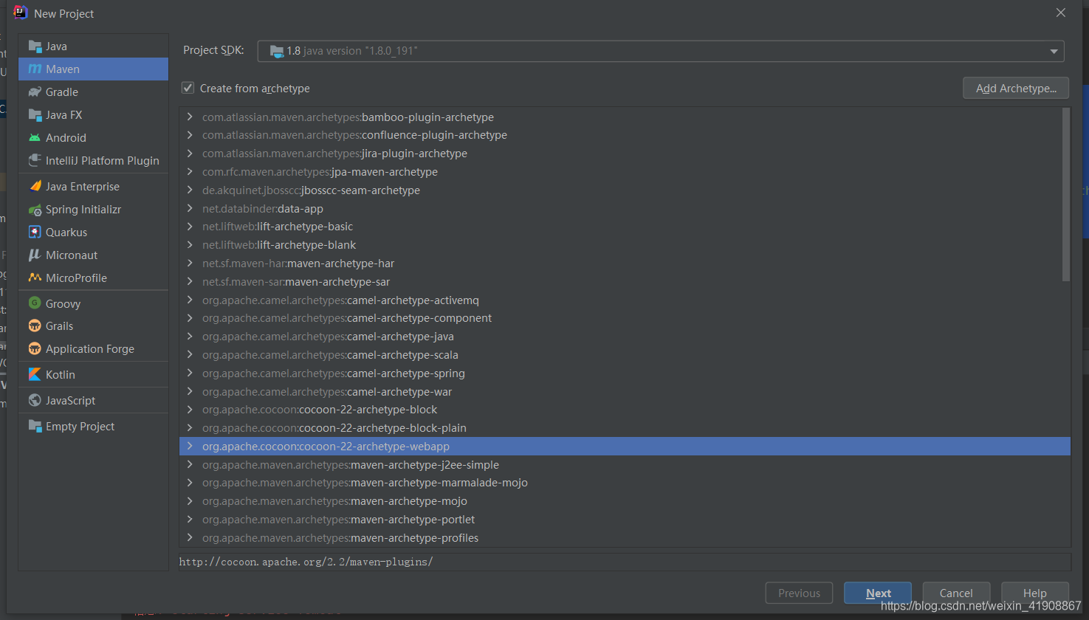Select maven-archetype-mojo row
Screen dimensions: 1089x620
pyautogui.click(x=625, y=501)
